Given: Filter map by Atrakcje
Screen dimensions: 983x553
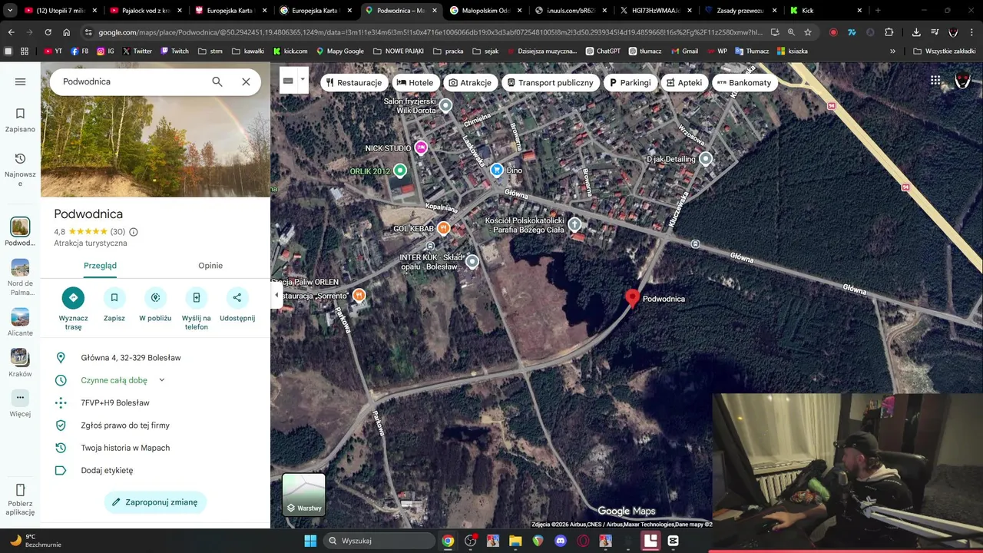Looking at the screenshot, I should 470,82.
